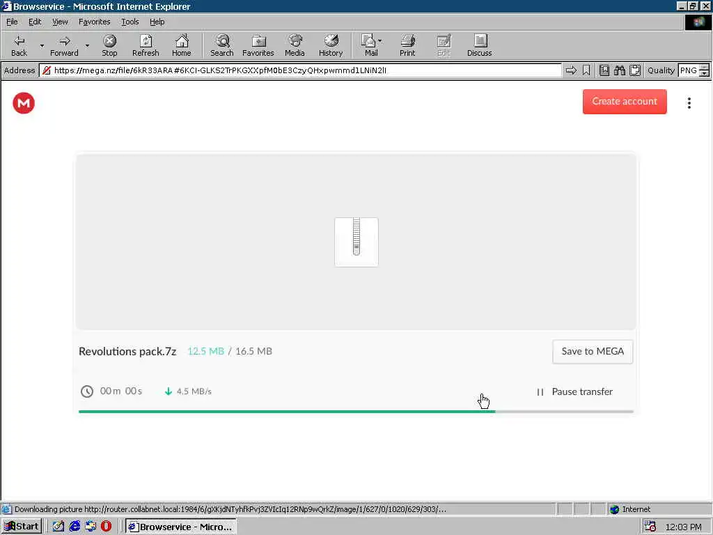Click the bookmark ribbon icon
The width and height of the screenshot is (713, 535).
[586, 70]
